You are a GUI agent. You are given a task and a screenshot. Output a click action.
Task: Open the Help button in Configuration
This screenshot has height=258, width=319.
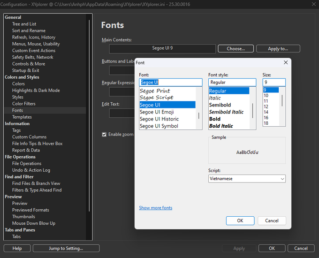[x=17, y=248]
